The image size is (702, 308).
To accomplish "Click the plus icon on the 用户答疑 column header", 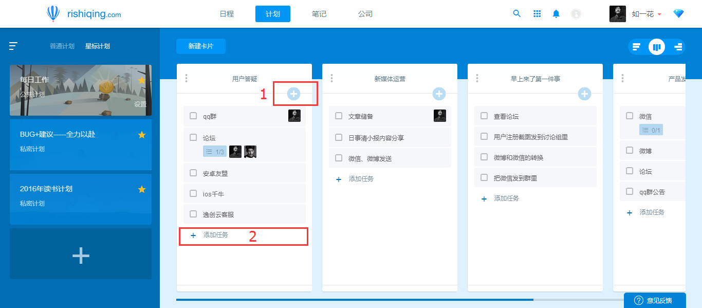I will [293, 94].
